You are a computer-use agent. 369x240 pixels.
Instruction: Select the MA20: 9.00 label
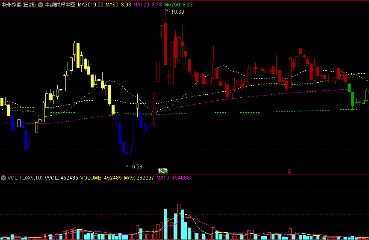point(91,5)
